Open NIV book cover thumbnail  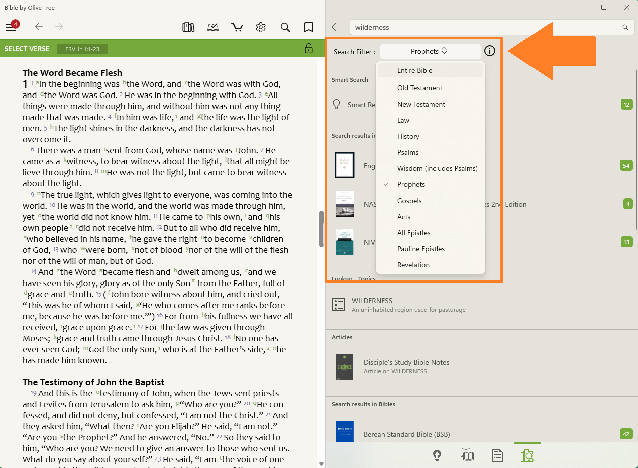[345, 242]
